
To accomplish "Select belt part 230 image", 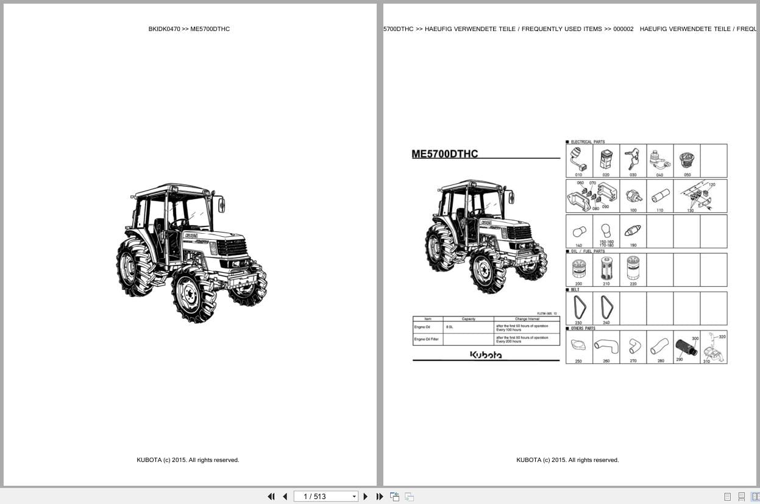I will coord(579,308).
